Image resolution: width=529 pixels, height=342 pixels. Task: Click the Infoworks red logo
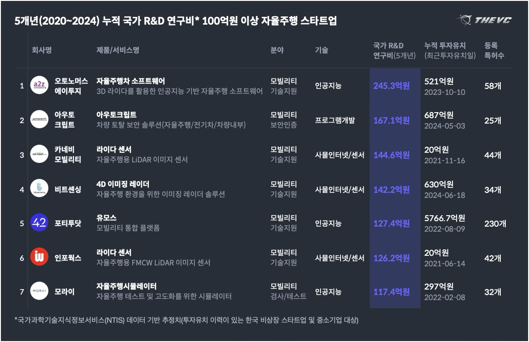click(x=39, y=257)
